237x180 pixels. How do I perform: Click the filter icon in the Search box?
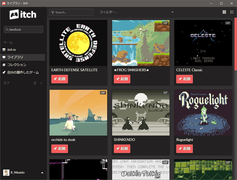[52, 12]
